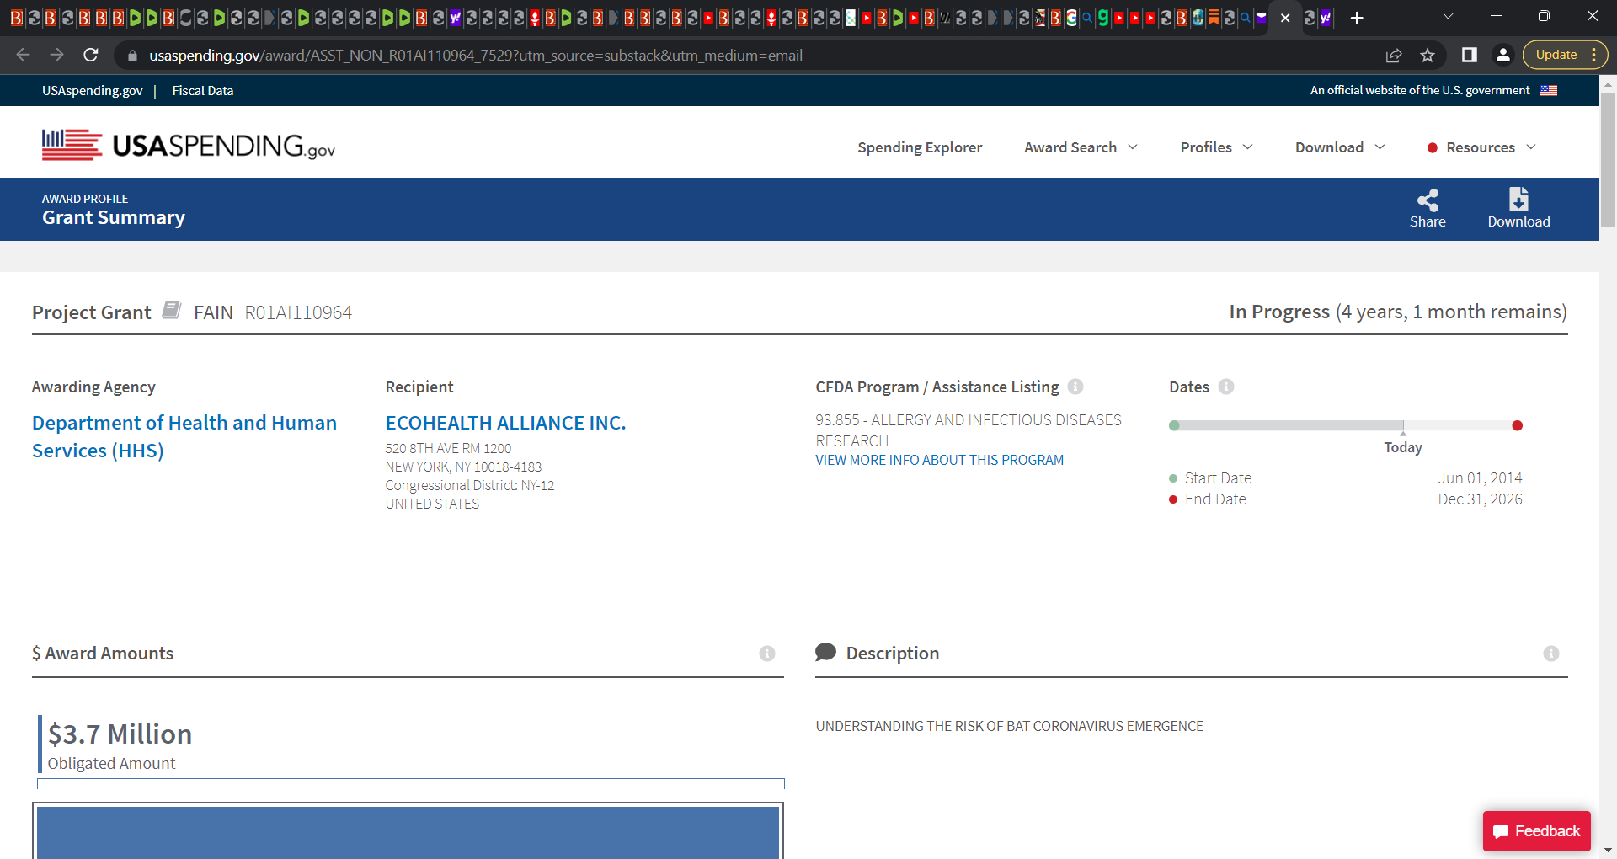Click the browser Update button

pyautogui.click(x=1565, y=55)
